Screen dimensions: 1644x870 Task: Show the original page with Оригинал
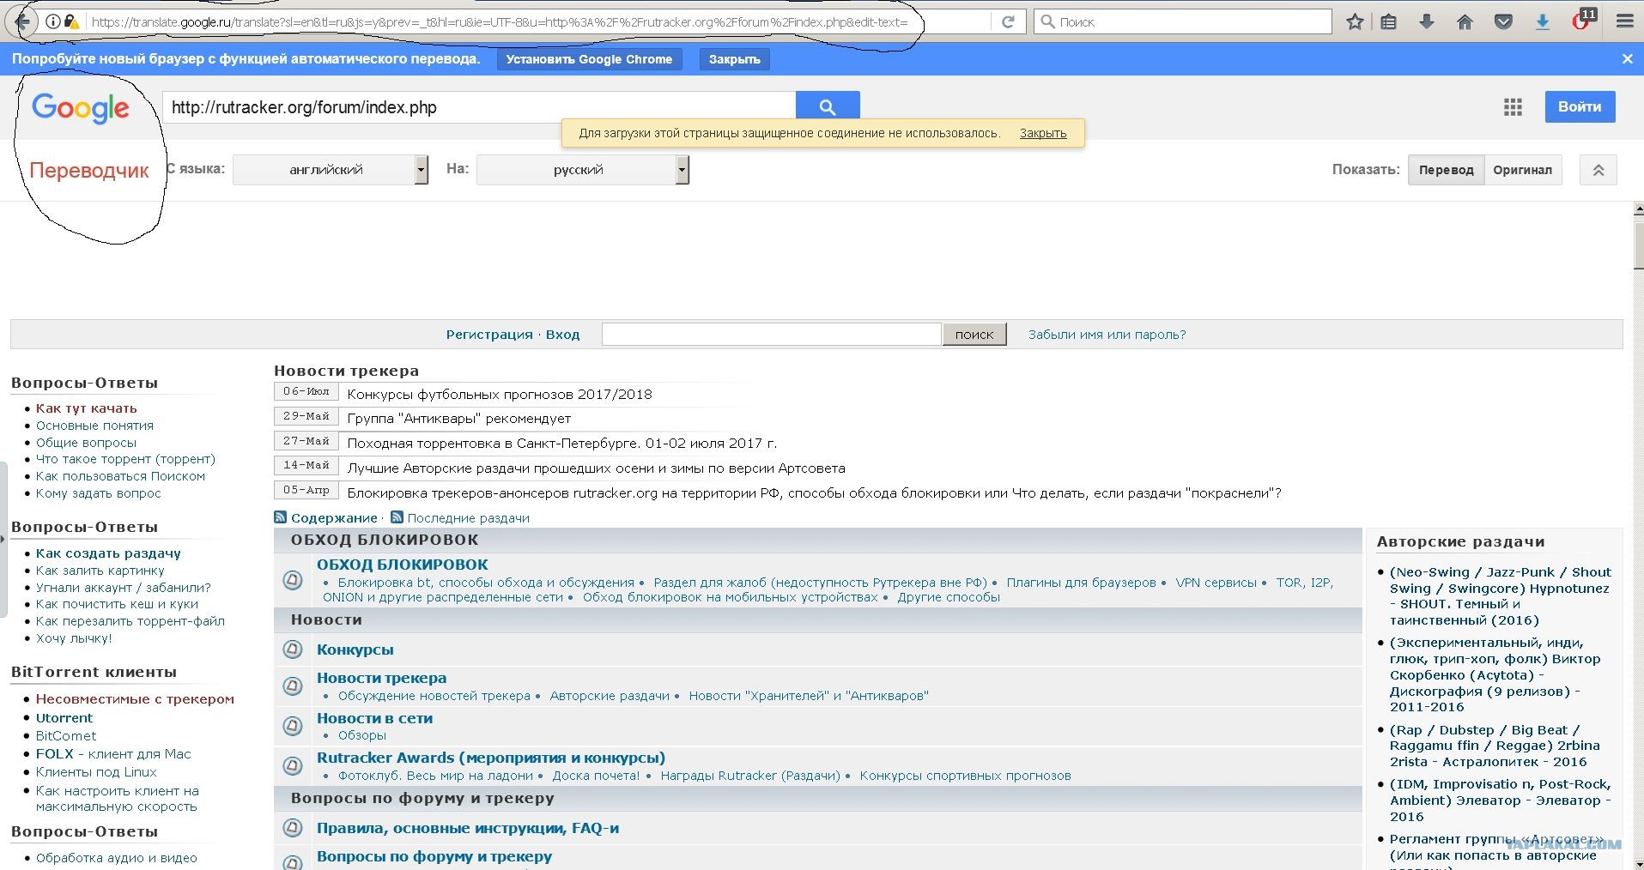pyautogui.click(x=1522, y=170)
